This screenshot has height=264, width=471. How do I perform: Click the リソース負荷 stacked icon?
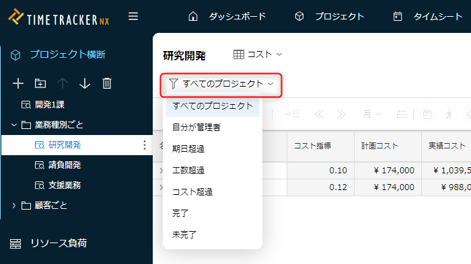point(15,244)
